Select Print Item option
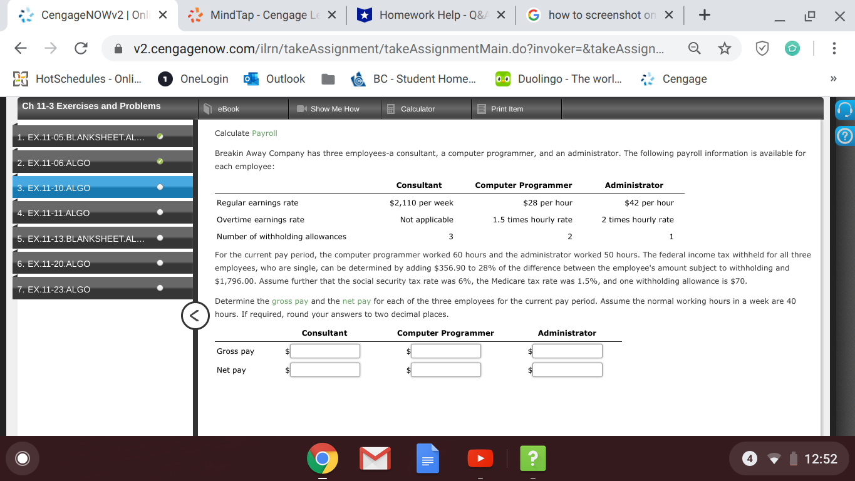 pos(507,108)
